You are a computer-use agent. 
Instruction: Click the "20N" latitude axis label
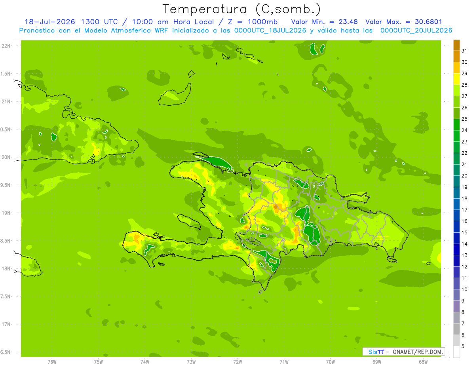[6, 157]
